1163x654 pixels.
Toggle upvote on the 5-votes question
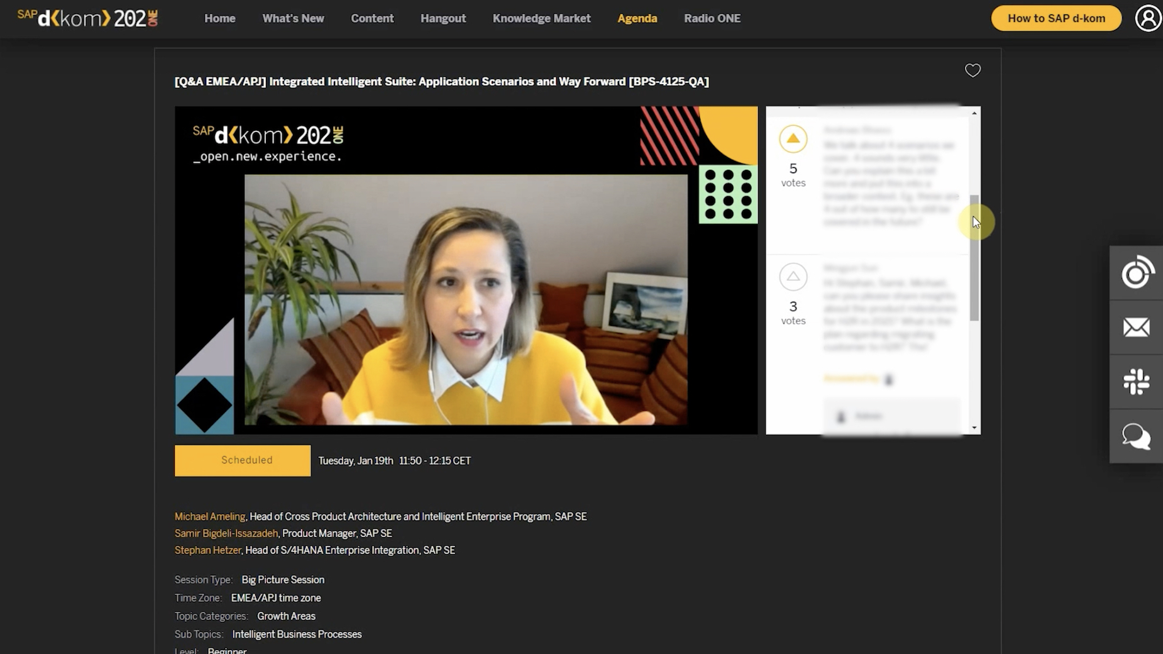click(793, 139)
